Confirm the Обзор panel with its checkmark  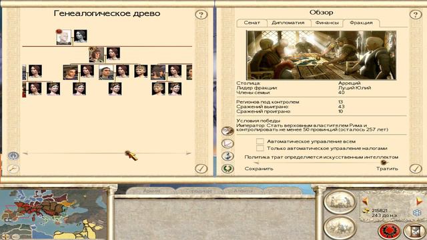[x=416, y=169]
